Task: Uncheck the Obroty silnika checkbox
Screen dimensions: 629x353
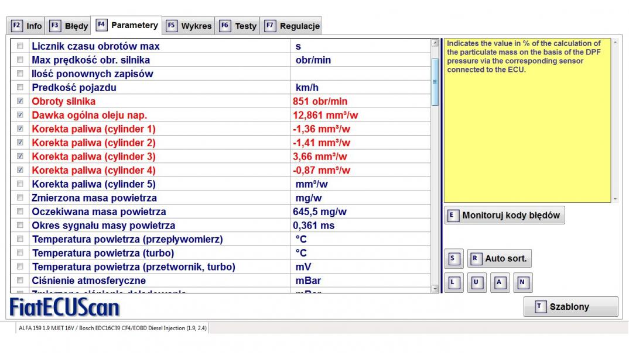Action: point(20,101)
